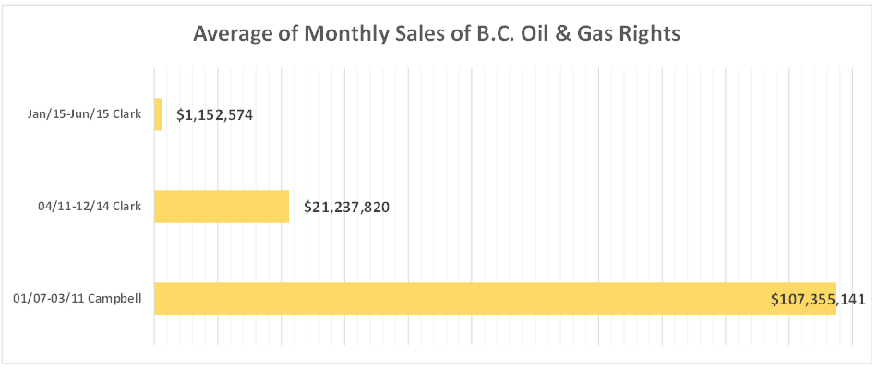Select empty plot area right of $21,237,820
The image size is (878, 369).
point(600,208)
